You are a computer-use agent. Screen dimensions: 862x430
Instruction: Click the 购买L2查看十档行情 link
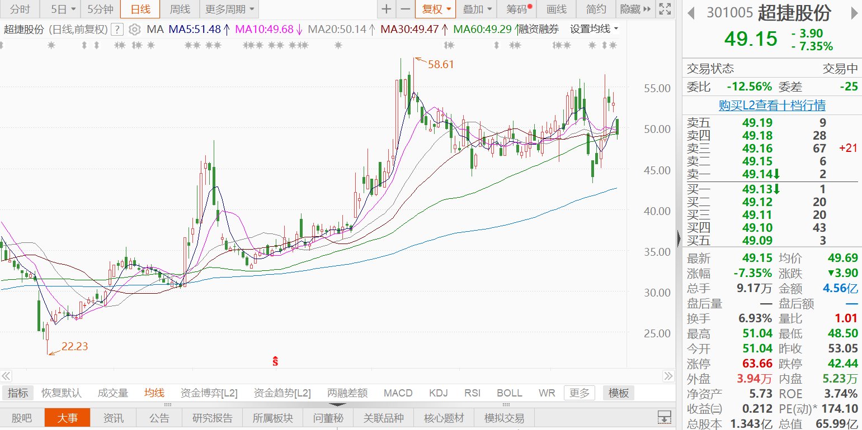pyautogui.click(x=772, y=105)
